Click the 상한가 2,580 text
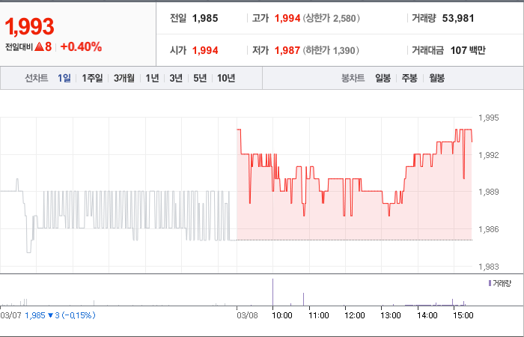 point(332,18)
